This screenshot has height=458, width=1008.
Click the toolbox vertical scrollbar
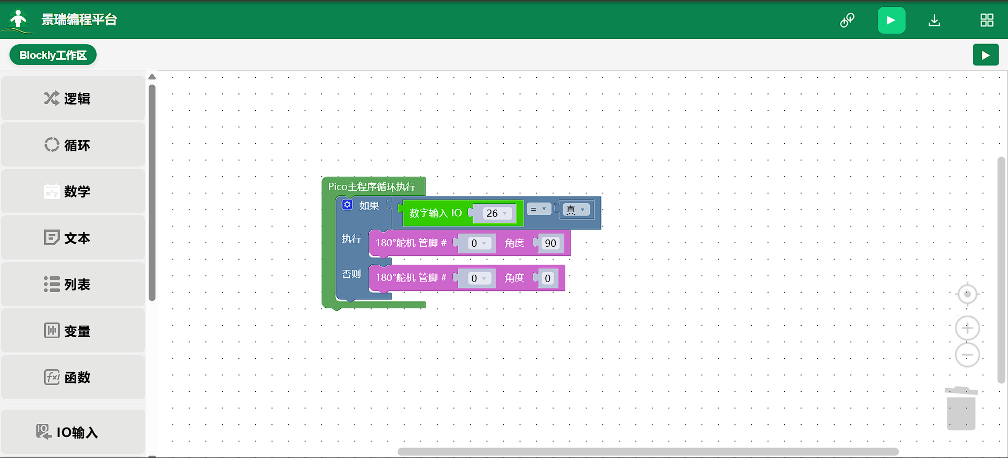click(152, 193)
